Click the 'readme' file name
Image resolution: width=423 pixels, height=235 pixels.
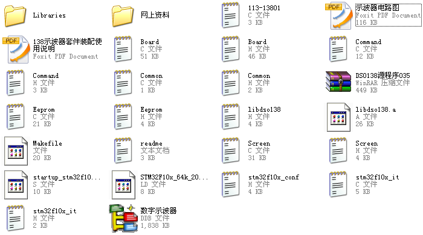pos(151,144)
